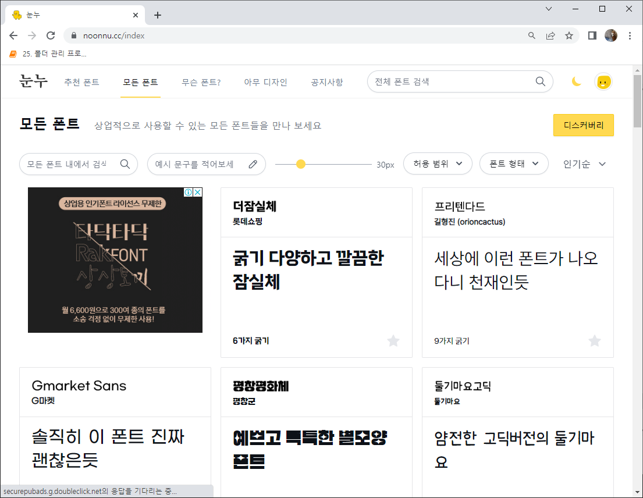Click the address bar URL
Screen dimensions: 643x498
point(113,35)
